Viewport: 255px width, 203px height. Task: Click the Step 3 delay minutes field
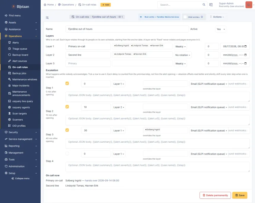[x=96, y=130]
